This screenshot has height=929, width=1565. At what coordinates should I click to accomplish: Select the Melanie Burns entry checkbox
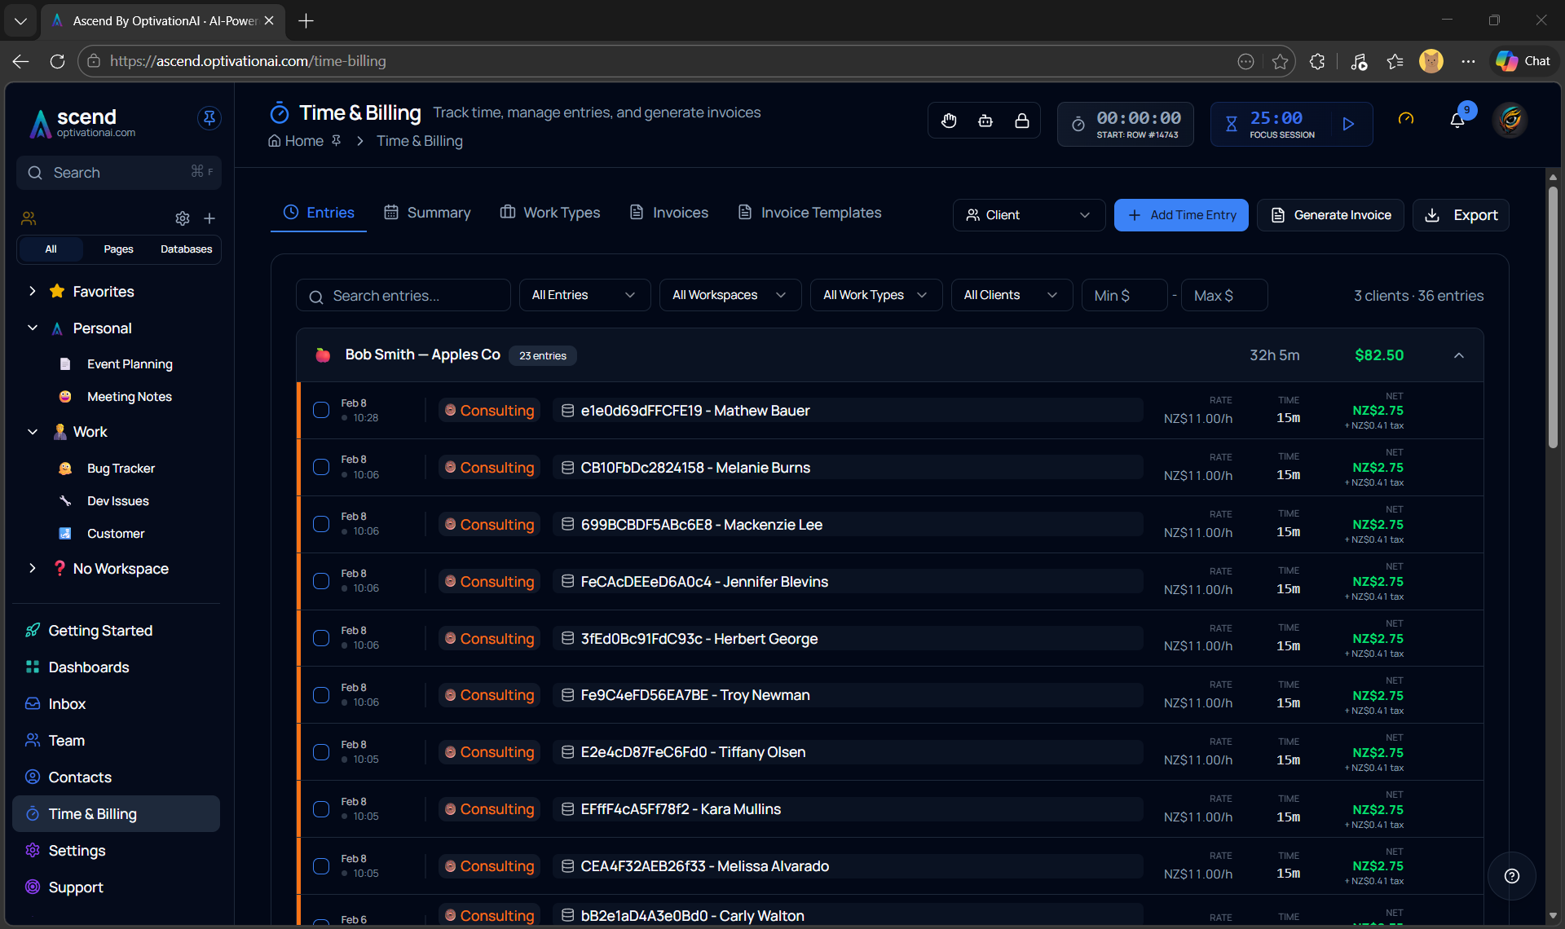321,467
